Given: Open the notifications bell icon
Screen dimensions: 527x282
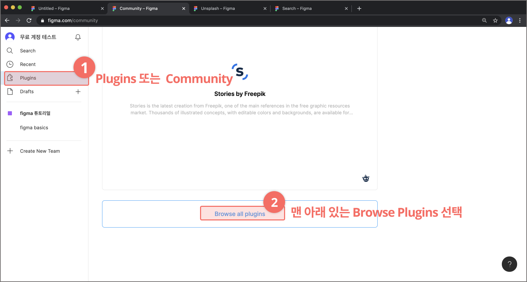Looking at the screenshot, I should point(78,37).
